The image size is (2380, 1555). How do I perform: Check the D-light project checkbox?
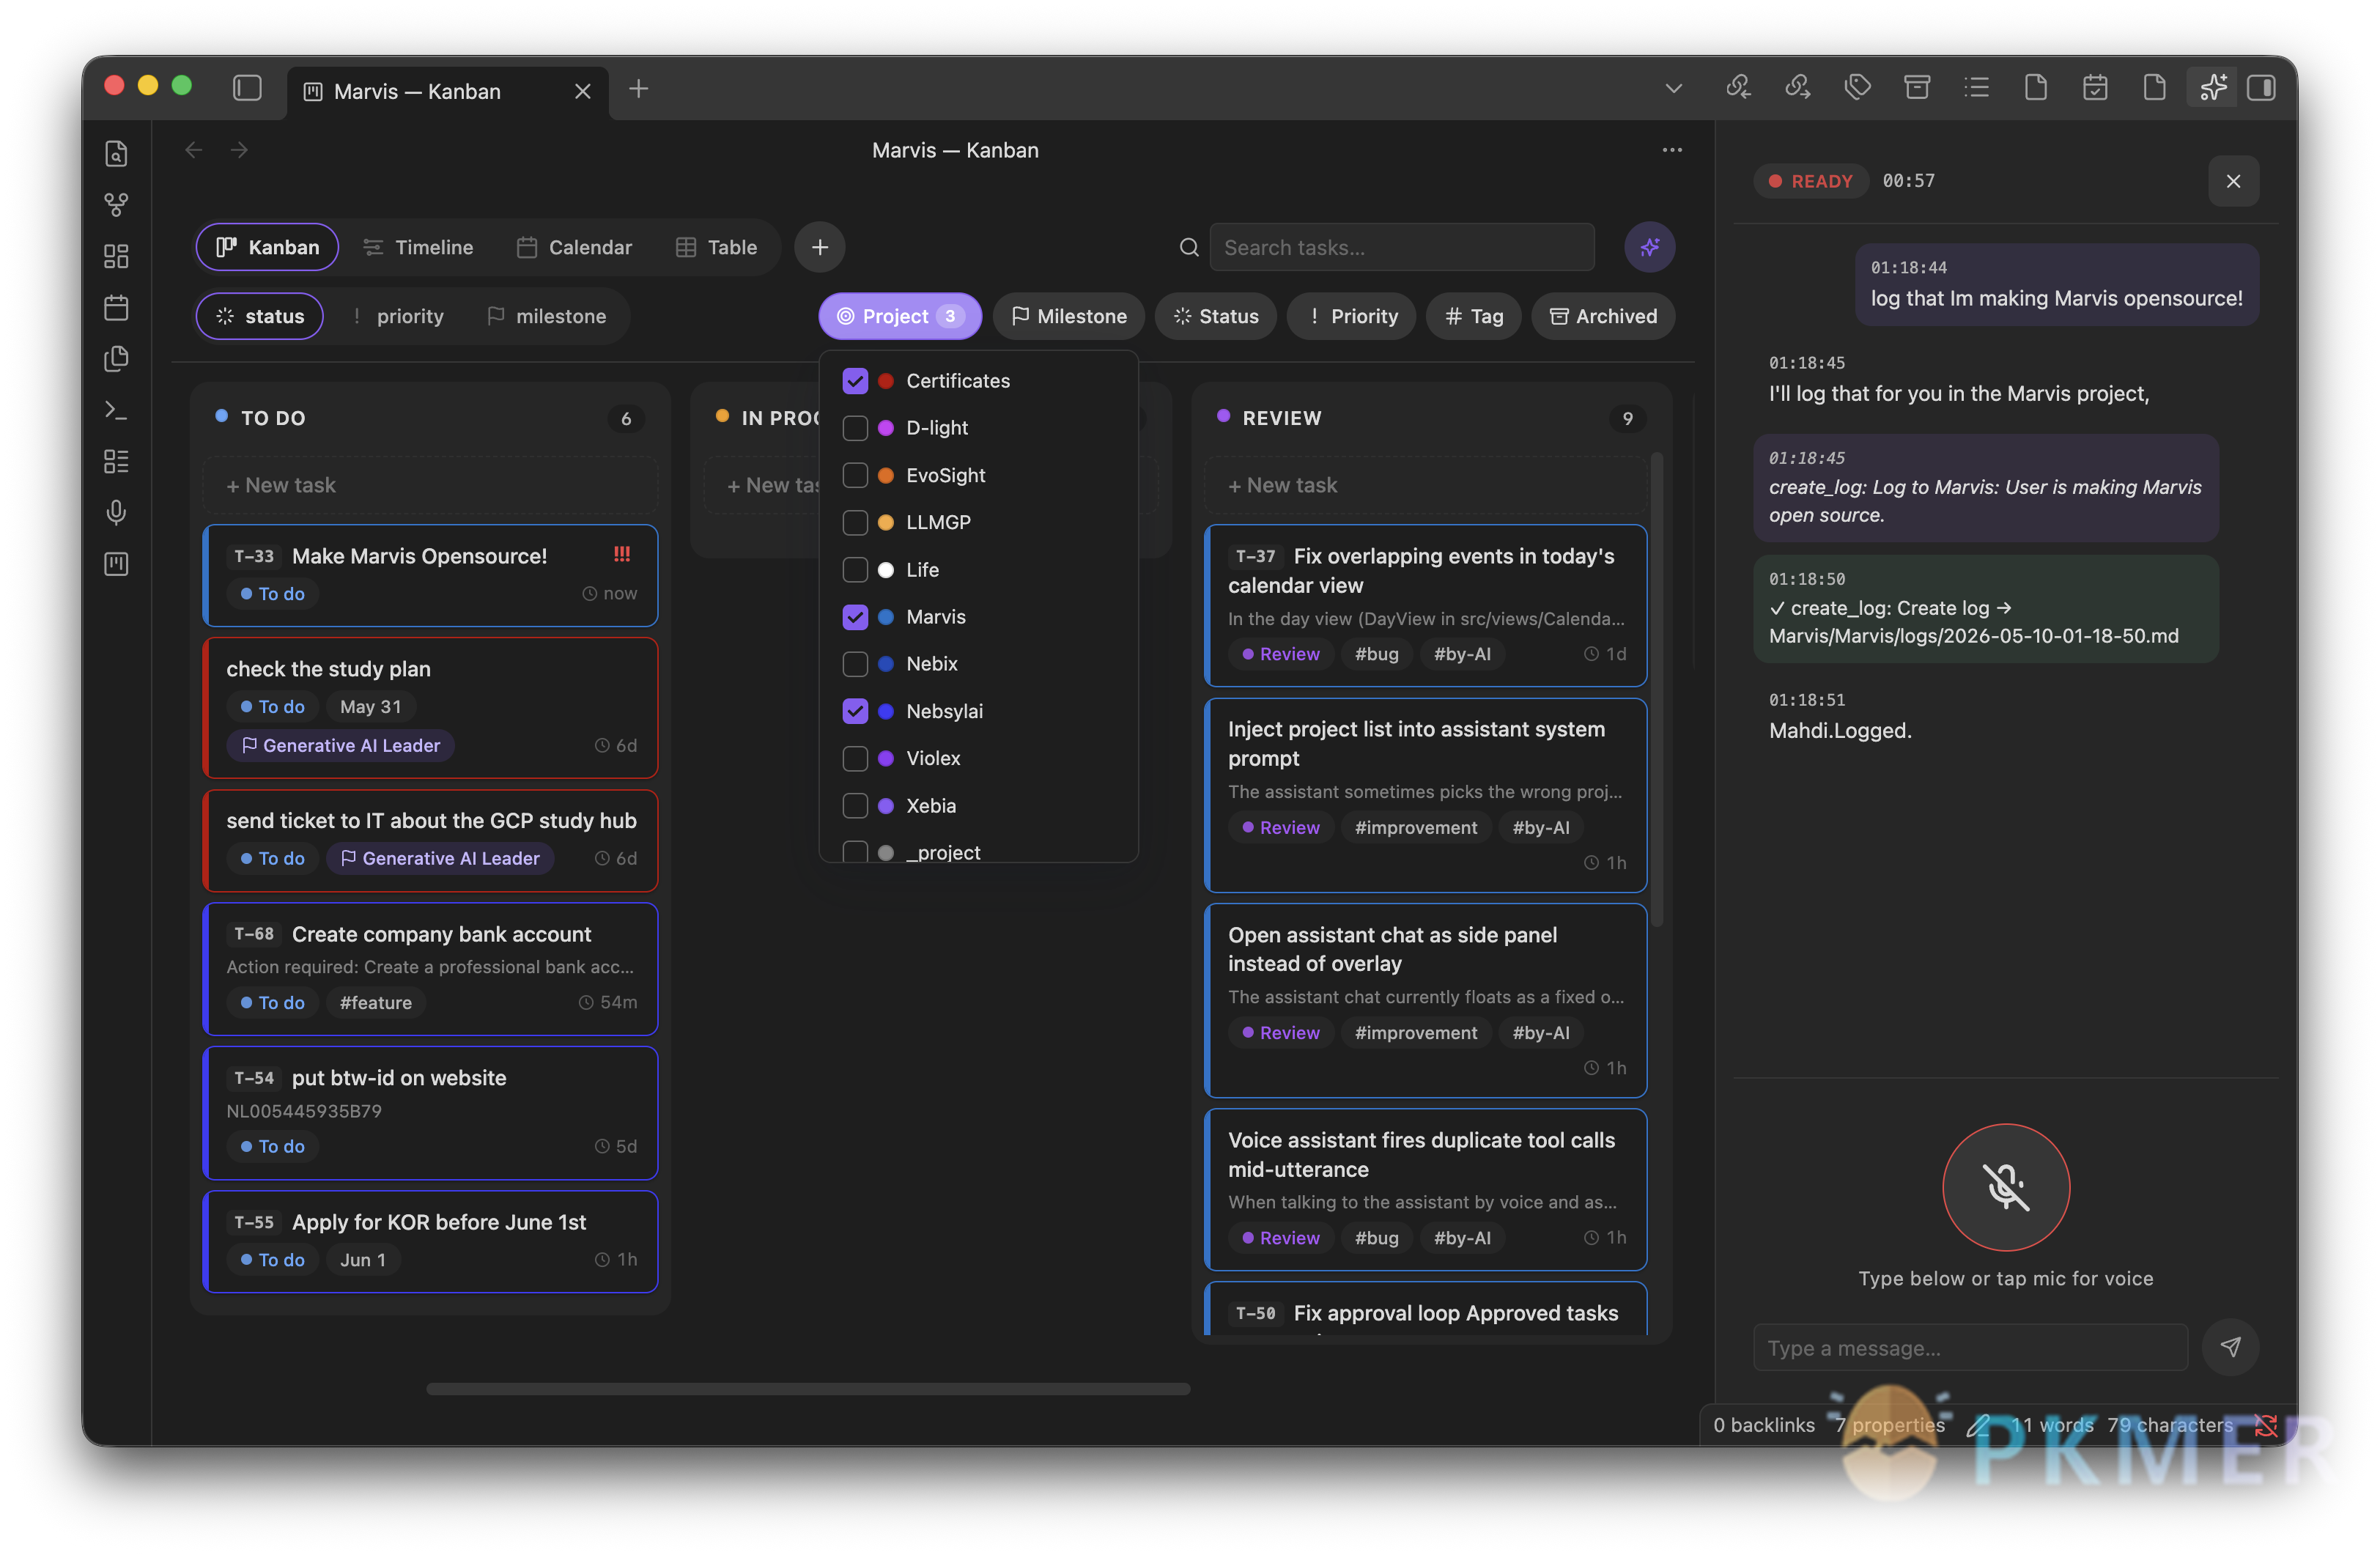(x=855, y=428)
